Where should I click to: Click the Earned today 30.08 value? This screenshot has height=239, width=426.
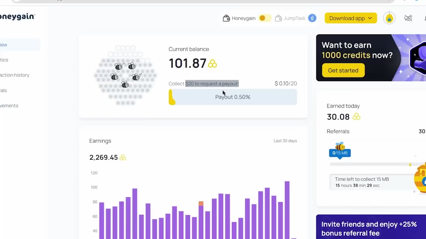338,117
